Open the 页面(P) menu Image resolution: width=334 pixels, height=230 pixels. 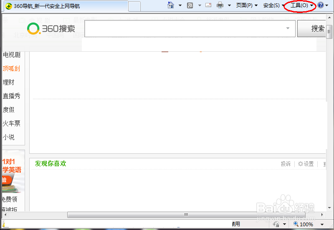click(247, 5)
